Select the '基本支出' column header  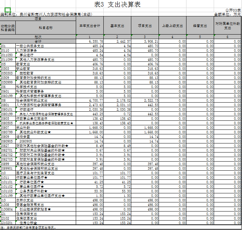117,25
